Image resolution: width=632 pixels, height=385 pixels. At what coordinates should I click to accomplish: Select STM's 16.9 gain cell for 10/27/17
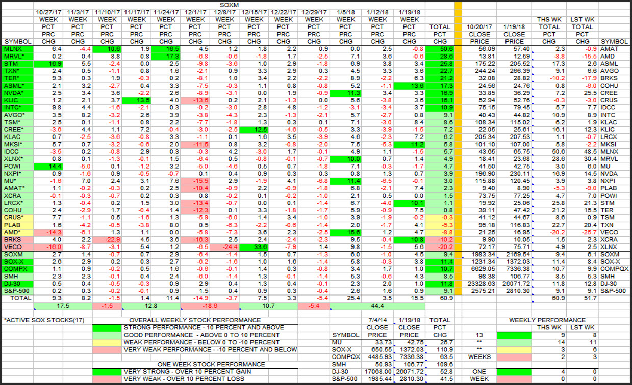pos(49,64)
